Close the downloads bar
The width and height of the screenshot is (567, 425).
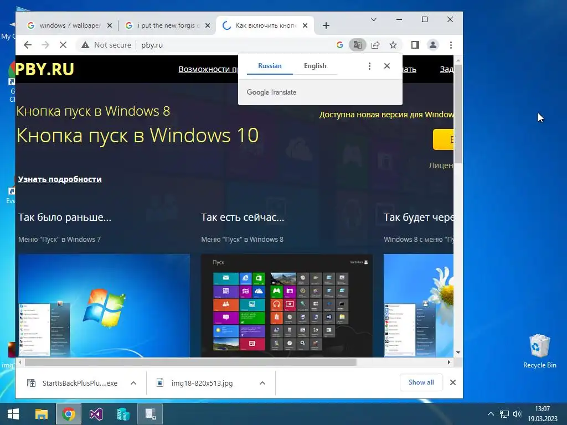(x=453, y=382)
